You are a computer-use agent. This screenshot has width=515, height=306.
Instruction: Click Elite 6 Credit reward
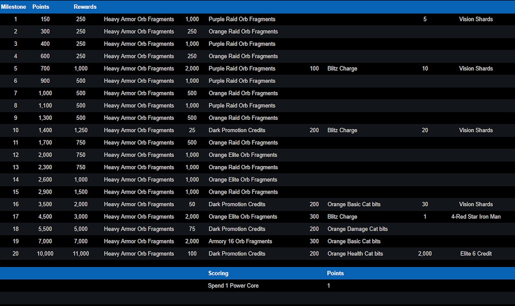(x=476, y=254)
